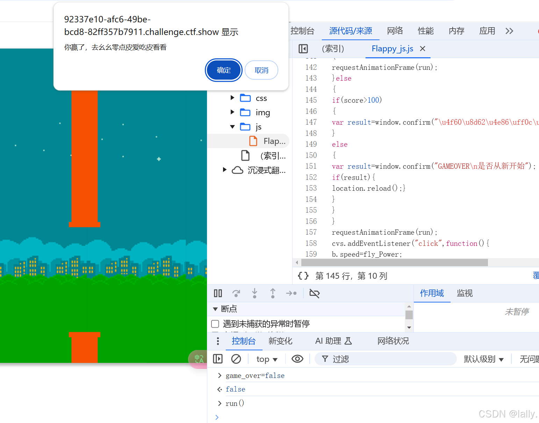Enable 遇到未捕获的异常时暂停 checkbox
Screen dimensions: 539x423
point(215,324)
